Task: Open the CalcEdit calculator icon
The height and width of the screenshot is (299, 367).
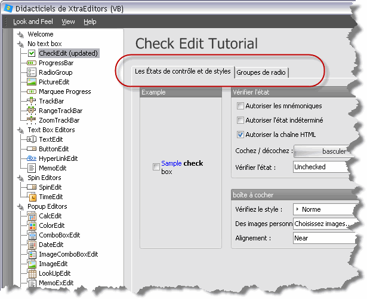Action: tap(32, 216)
